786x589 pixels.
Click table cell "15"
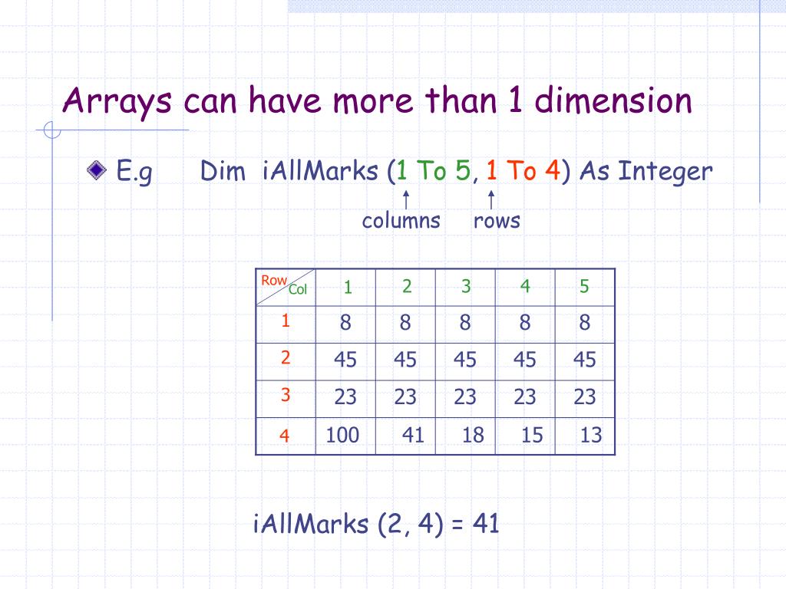(532, 435)
